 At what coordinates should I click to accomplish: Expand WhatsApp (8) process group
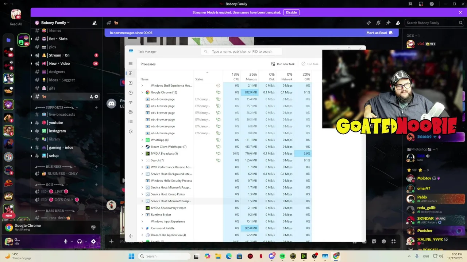(142, 140)
